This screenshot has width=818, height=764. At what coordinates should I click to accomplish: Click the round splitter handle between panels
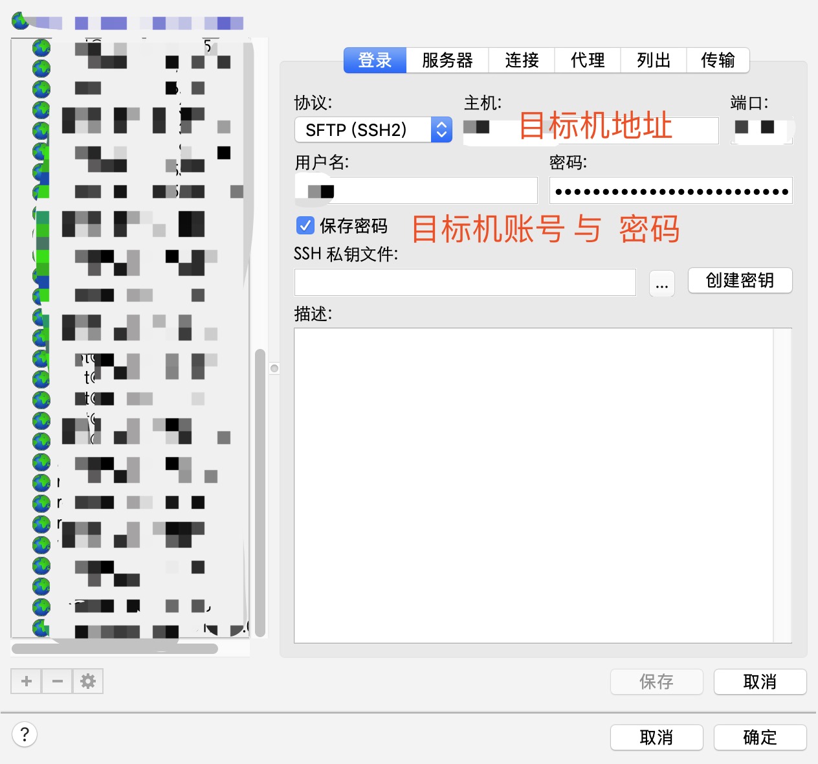point(274,368)
